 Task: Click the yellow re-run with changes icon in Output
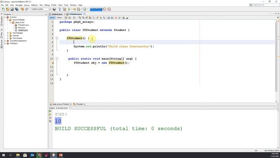coord(50,115)
